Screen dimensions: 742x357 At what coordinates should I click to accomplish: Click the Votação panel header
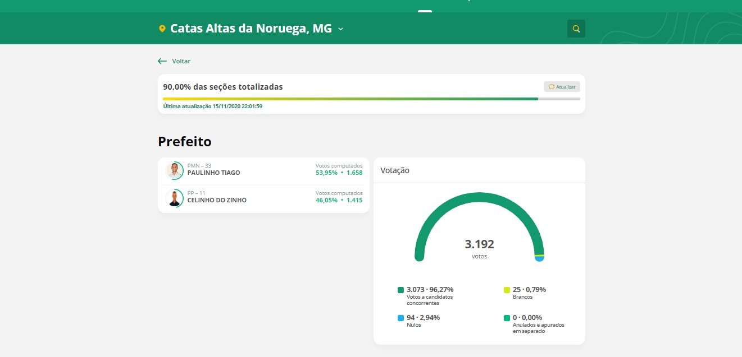click(395, 170)
